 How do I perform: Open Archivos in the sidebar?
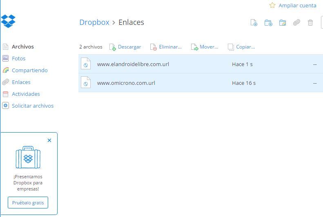point(22,46)
